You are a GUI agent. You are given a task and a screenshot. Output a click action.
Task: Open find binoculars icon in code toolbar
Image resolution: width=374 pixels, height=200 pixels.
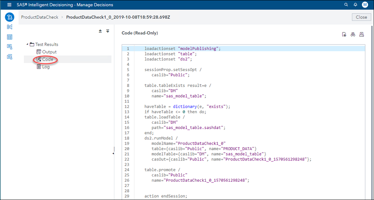click(353, 35)
